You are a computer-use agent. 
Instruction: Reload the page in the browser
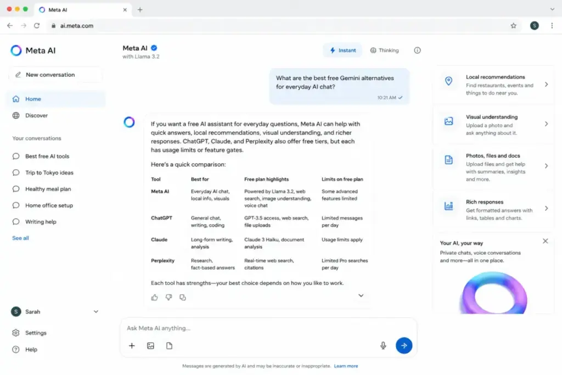(x=37, y=25)
